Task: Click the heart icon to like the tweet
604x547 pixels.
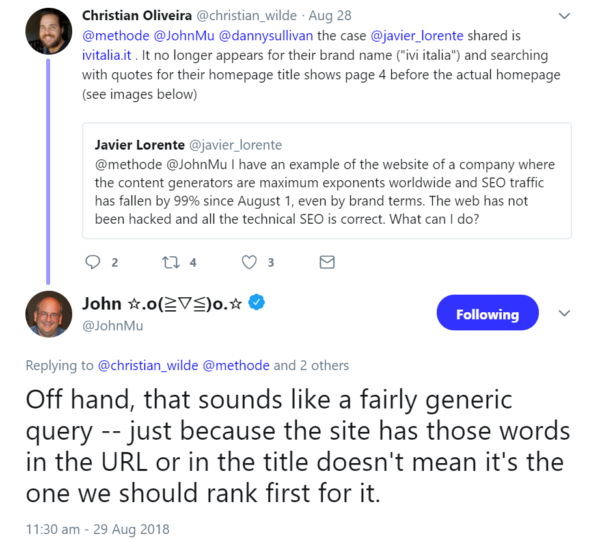Action: 248,262
